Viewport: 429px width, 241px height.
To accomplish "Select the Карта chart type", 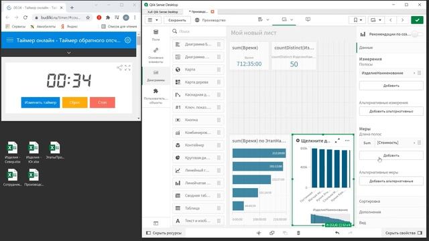I will pos(198,70).
